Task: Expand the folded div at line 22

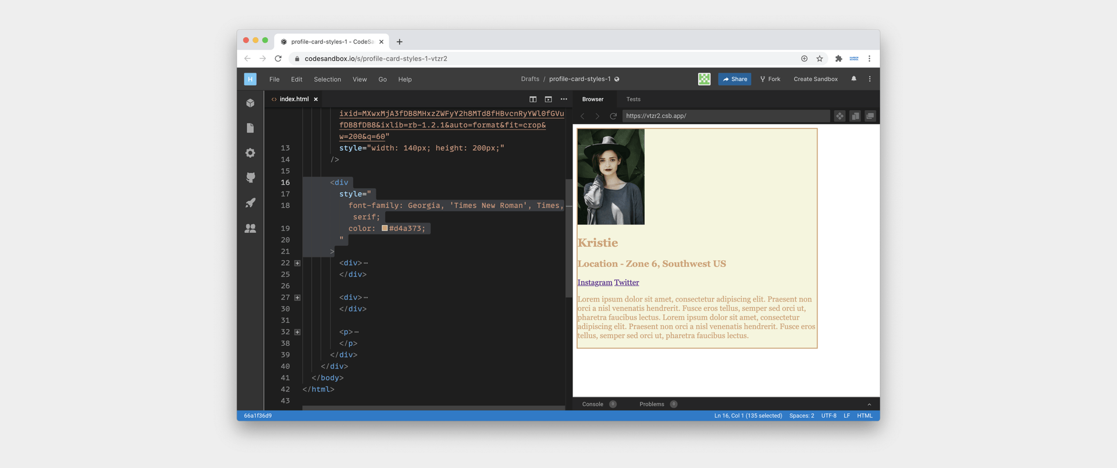Action: click(x=297, y=263)
